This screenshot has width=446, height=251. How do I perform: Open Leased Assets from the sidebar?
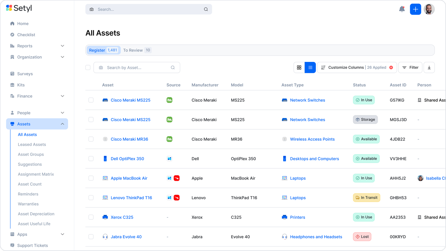pos(32,144)
